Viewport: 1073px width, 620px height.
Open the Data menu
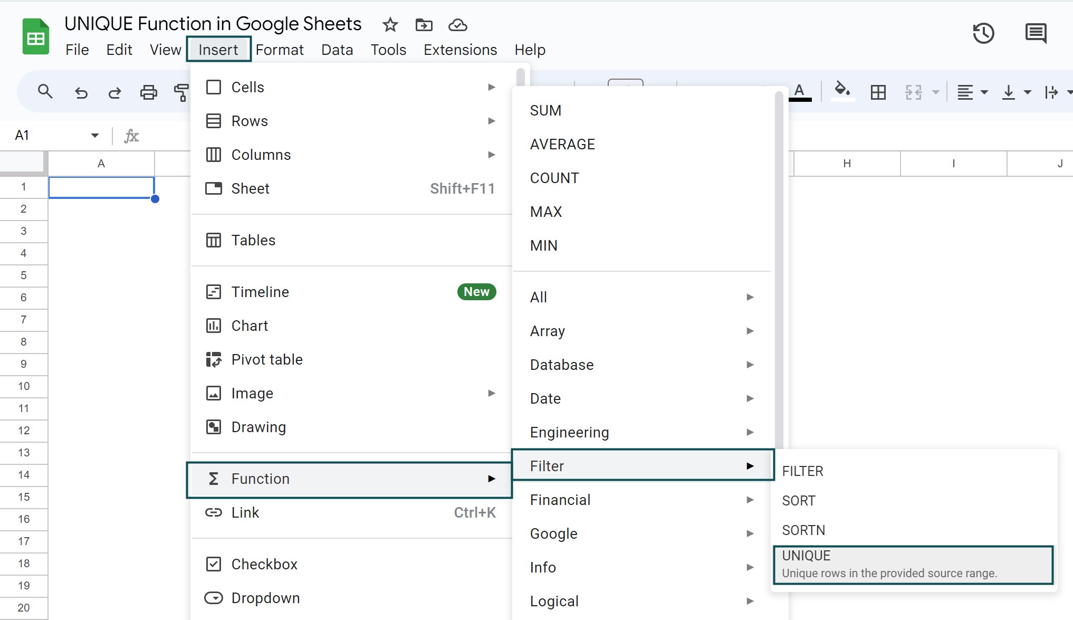tap(337, 50)
